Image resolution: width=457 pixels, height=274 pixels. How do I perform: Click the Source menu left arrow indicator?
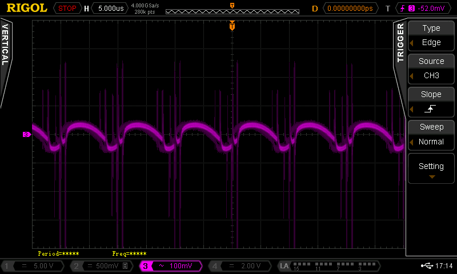point(411,76)
